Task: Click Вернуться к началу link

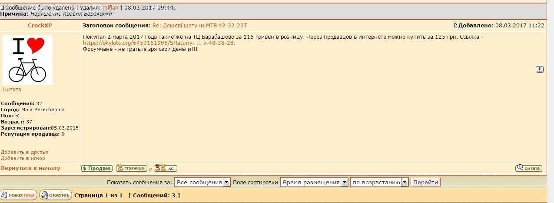Action: click(30, 168)
